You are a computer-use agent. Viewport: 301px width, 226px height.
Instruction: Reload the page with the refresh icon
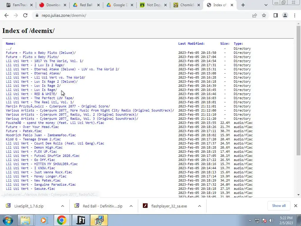pyautogui.click(x=25, y=15)
